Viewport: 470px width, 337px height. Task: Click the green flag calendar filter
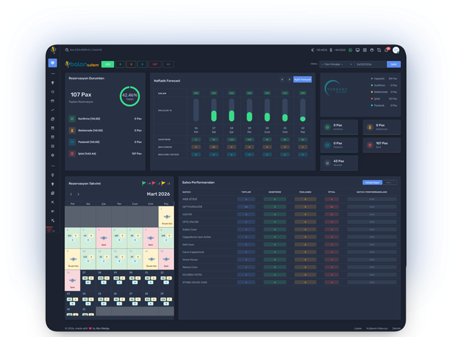(144, 183)
